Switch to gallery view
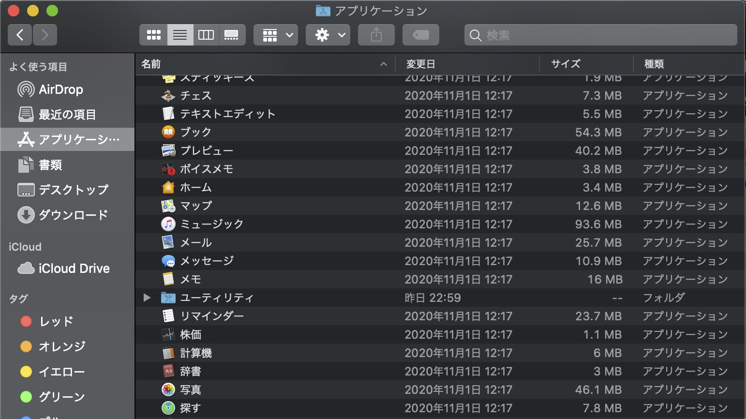The width and height of the screenshot is (746, 419). 232,35
